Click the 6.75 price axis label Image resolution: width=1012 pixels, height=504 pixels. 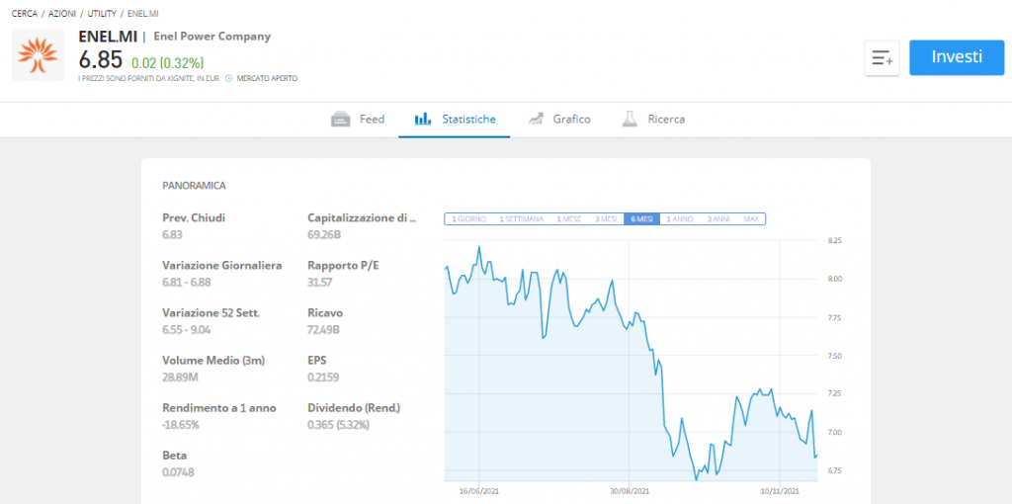click(834, 470)
